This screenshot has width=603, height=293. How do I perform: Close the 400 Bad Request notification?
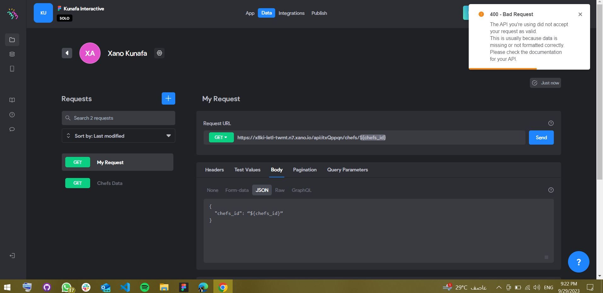click(x=580, y=14)
